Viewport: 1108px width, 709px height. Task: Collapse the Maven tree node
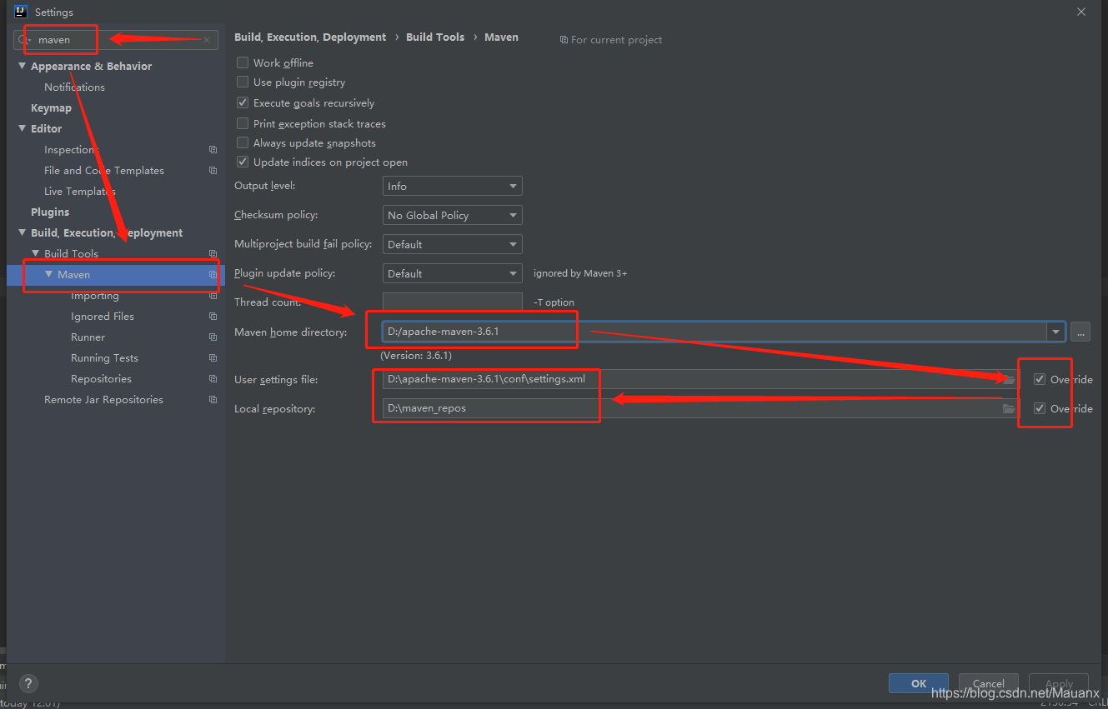(x=49, y=274)
